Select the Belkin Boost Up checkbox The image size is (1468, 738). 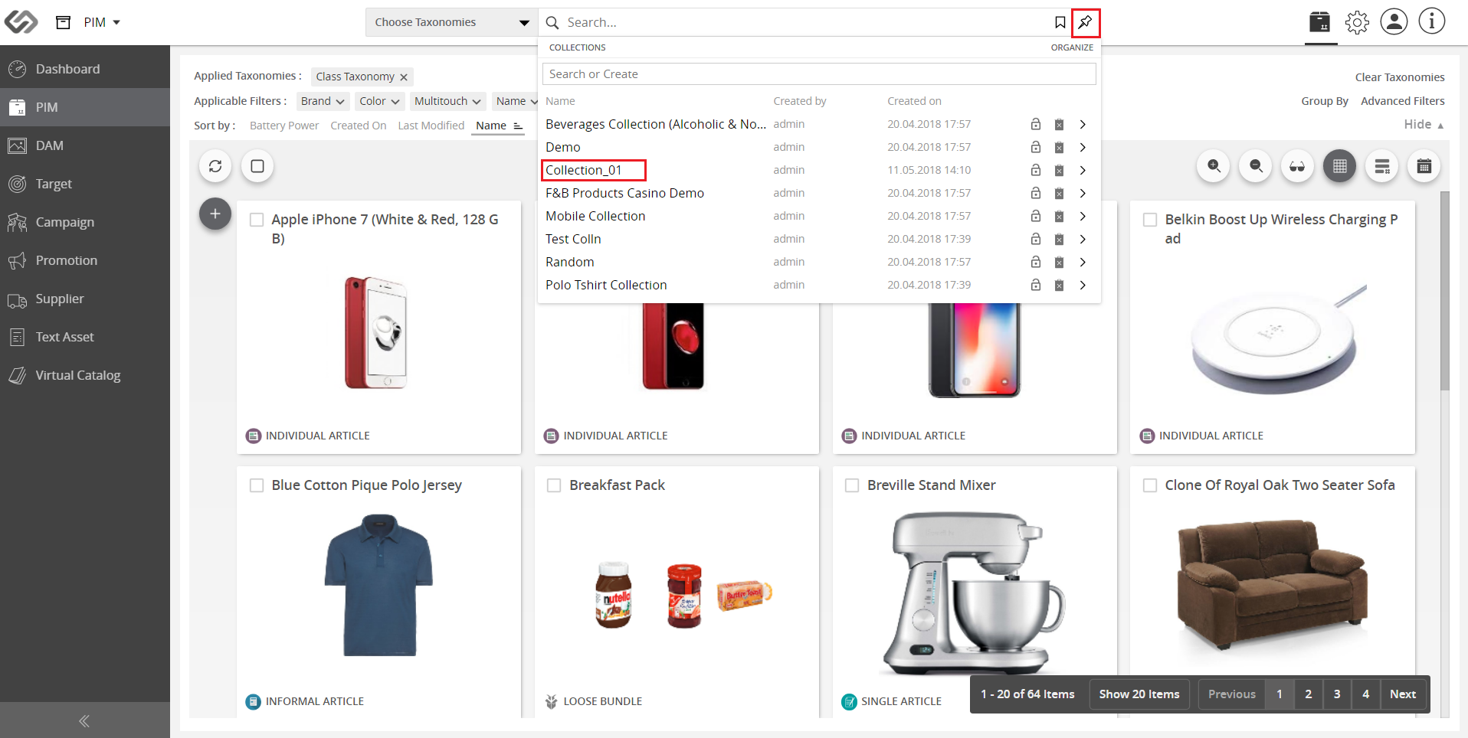tap(1150, 220)
